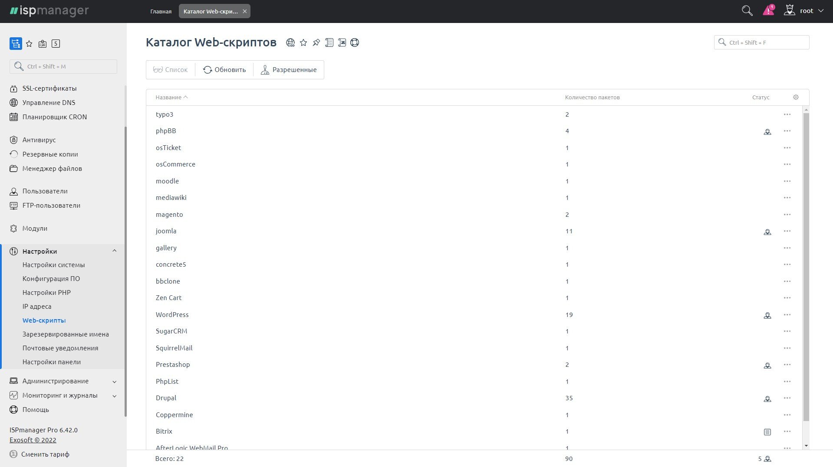Screen dimensions: 833x467
Task: Open the root user dropdown menu
Action: [806, 11]
